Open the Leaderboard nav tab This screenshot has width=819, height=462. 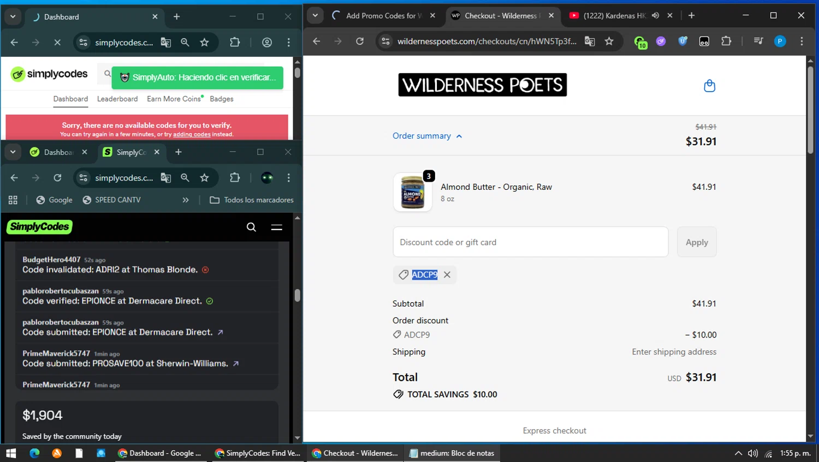[x=117, y=99]
